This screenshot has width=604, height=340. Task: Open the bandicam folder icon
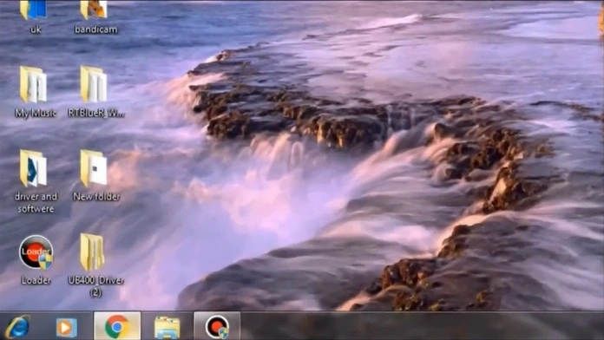pyautogui.click(x=94, y=10)
